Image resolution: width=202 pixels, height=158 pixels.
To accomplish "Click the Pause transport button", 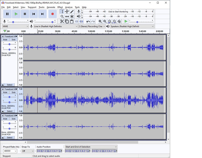I will [7, 14].
